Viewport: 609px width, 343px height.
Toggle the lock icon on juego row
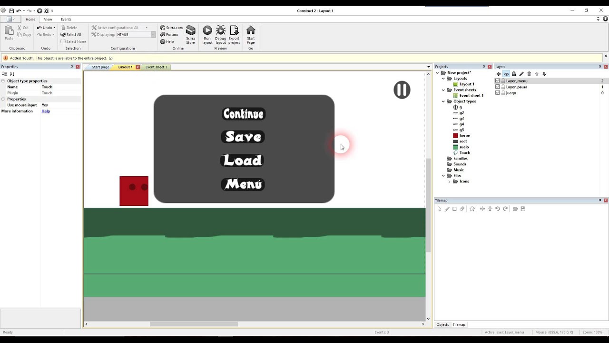click(503, 93)
